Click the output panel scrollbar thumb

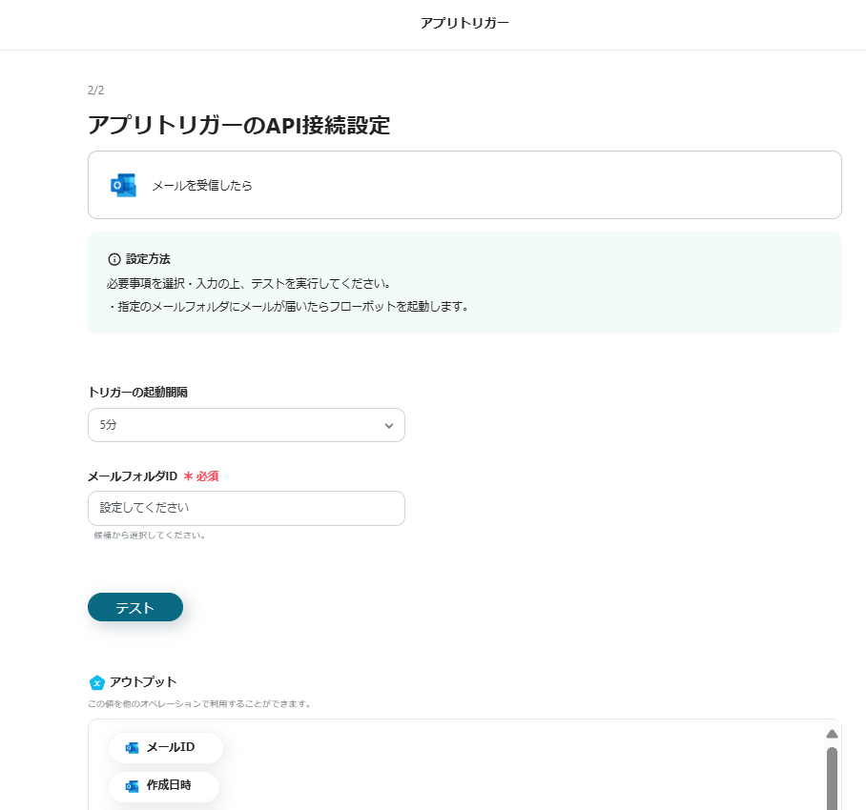(832, 777)
